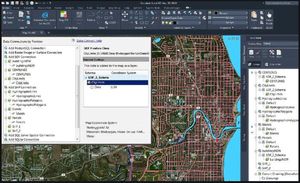Click the Filter tool in the Data panel
Image resolution: width=300 pixels, height=183 pixels.
point(8,13)
